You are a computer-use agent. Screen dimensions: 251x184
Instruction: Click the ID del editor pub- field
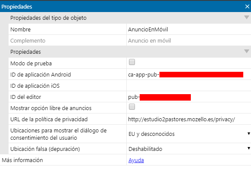coord(189,97)
